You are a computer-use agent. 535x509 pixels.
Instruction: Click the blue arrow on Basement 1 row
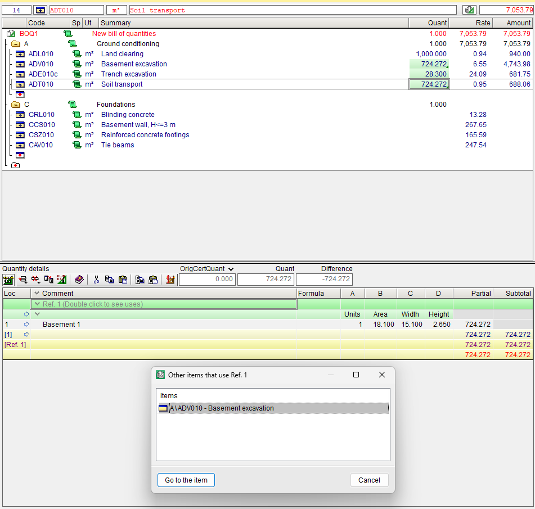tap(26, 325)
